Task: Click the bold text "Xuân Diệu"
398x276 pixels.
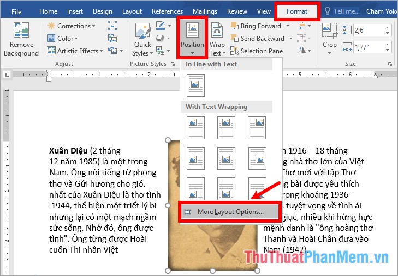Action: click(68, 151)
